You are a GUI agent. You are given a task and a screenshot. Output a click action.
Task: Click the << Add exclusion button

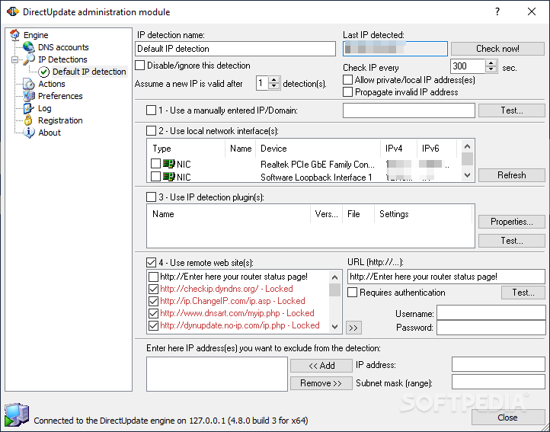point(321,366)
